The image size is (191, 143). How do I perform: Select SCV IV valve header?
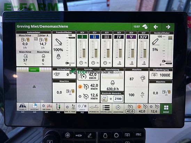tap(119, 37)
